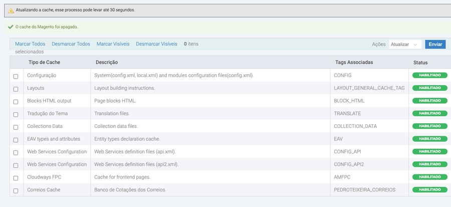Check the EAV types and attributes row
The width and height of the screenshot is (451, 207).
tap(16, 139)
